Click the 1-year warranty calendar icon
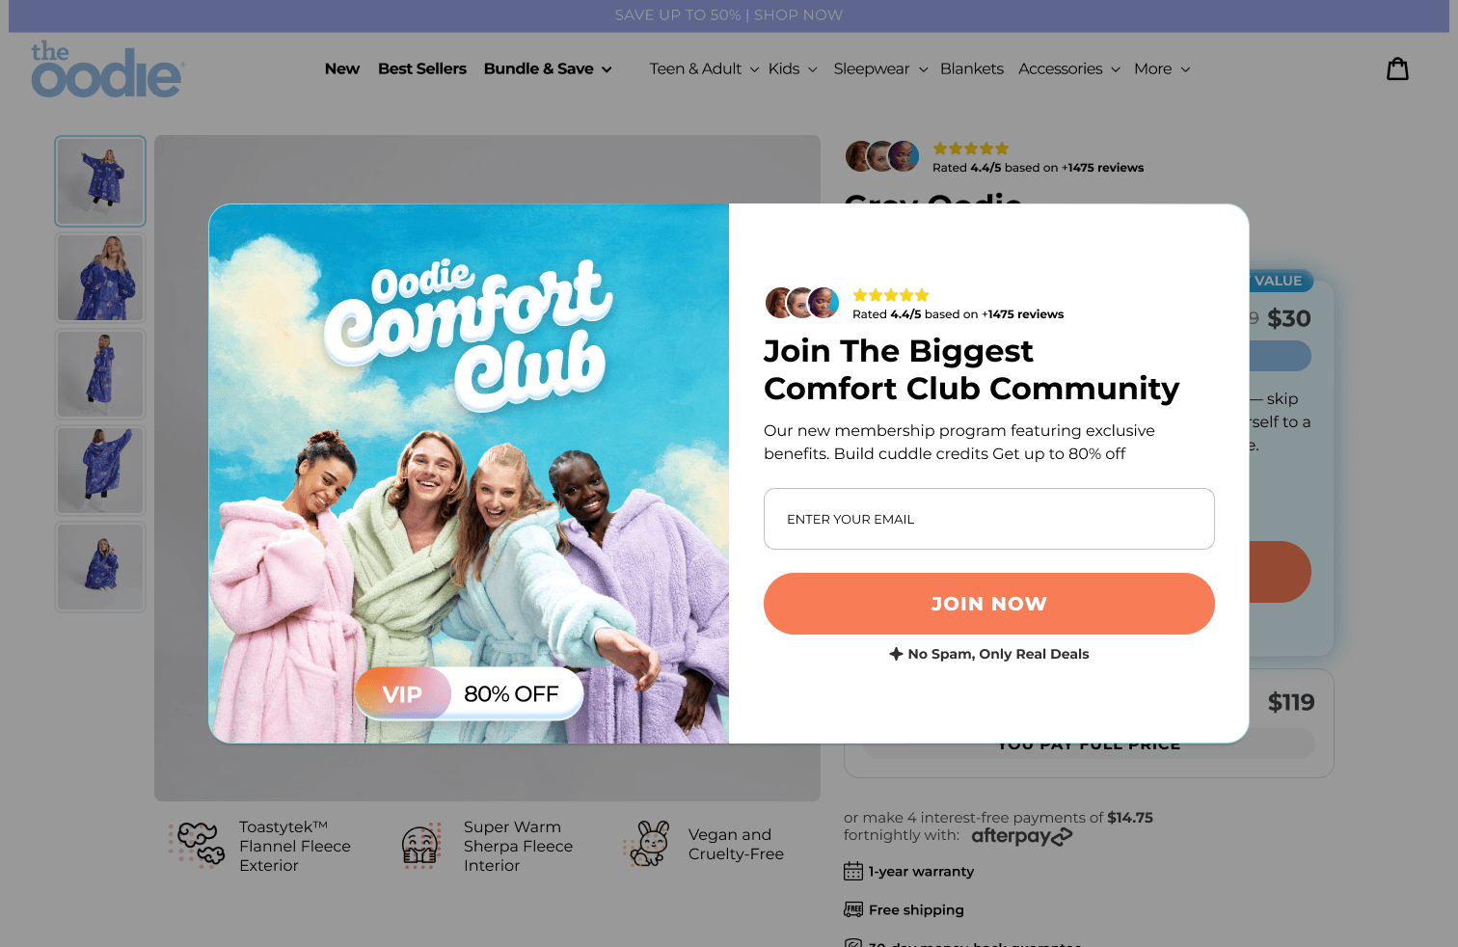The width and height of the screenshot is (1458, 947). (x=853, y=871)
